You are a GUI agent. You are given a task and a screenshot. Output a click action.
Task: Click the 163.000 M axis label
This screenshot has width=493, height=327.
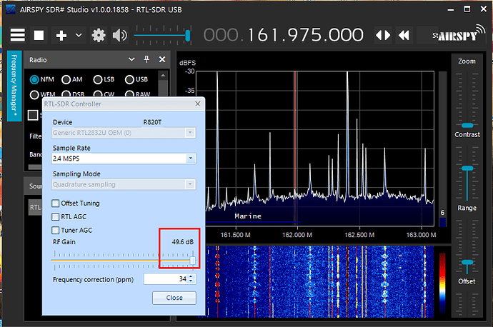[421, 235]
